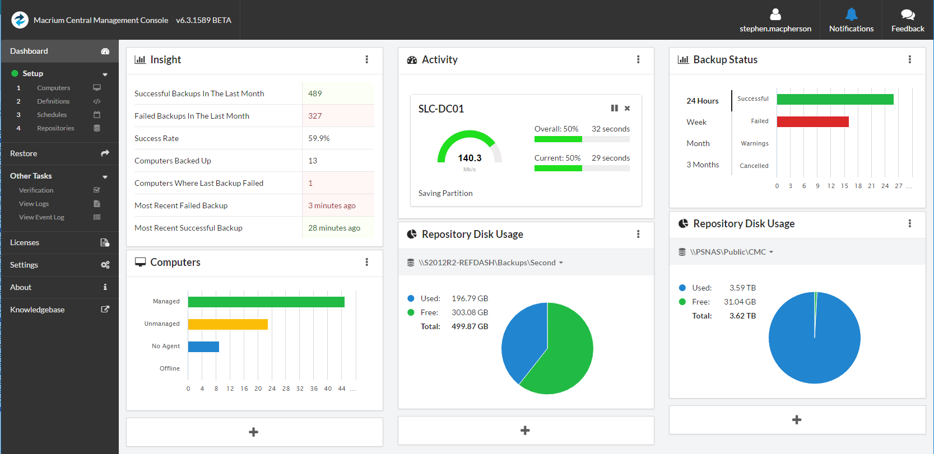Pause the SLC-DC01 backup activity
This screenshot has width=934, height=454.
tap(614, 108)
